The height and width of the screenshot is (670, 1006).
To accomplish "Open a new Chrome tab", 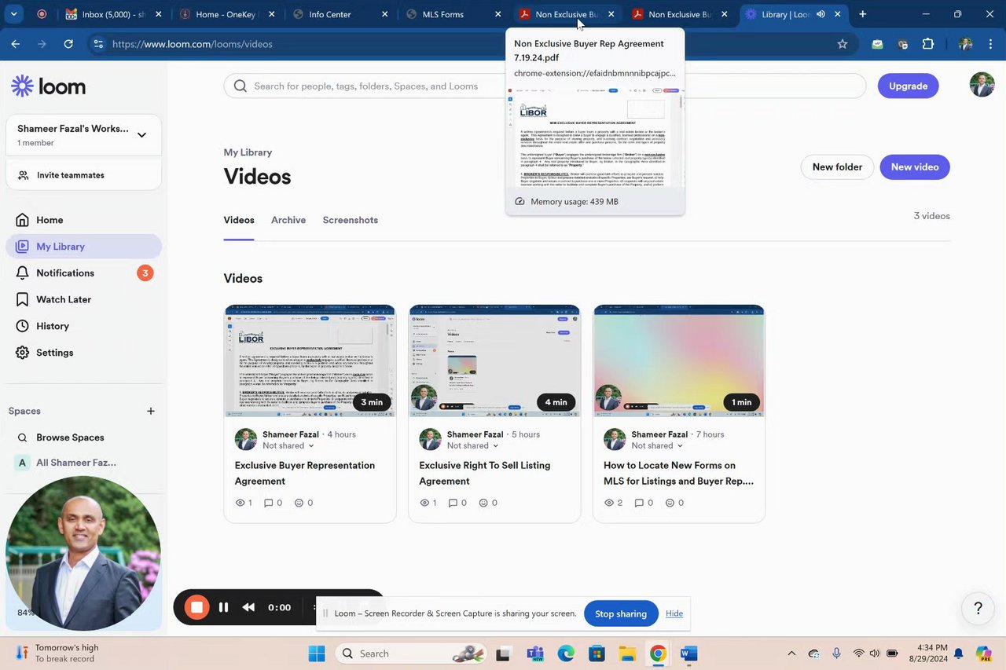I will point(863,14).
